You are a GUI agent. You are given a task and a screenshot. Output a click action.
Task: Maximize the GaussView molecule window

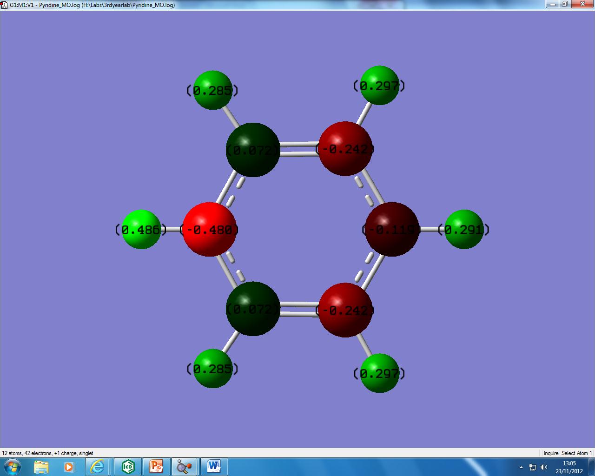coord(565,4)
